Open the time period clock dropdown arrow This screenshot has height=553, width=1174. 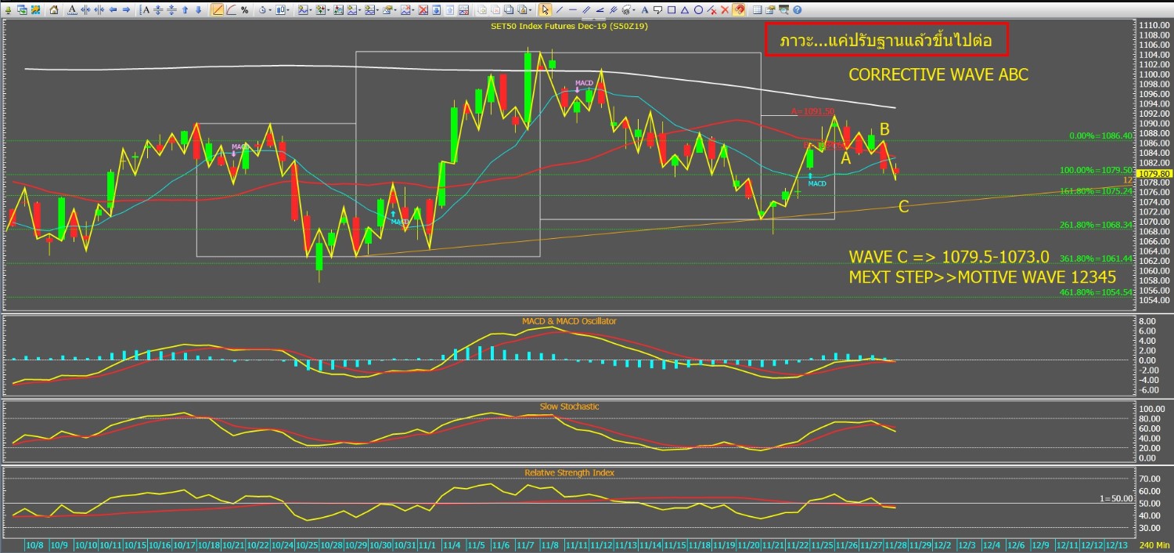click(270, 10)
